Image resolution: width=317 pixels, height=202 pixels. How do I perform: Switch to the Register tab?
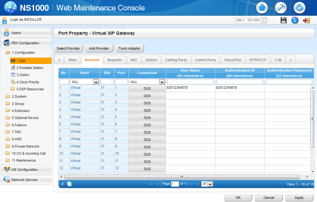point(115,60)
